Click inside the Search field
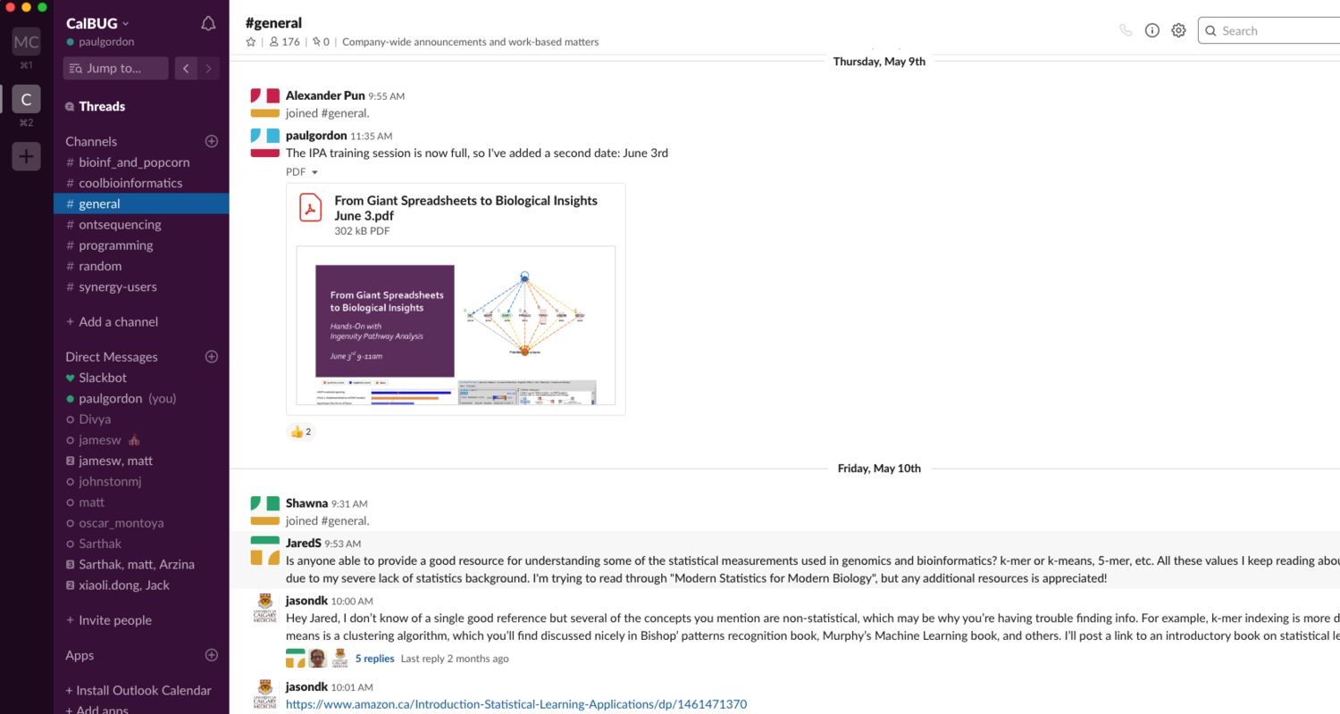Image resolution: width=1340 pixels, height=714 pixels. pos(1269,29)
